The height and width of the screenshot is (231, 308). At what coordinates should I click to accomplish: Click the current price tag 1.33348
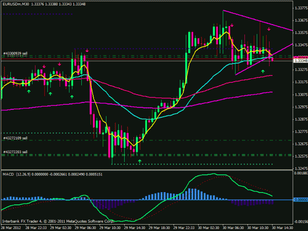coord(301,61)
